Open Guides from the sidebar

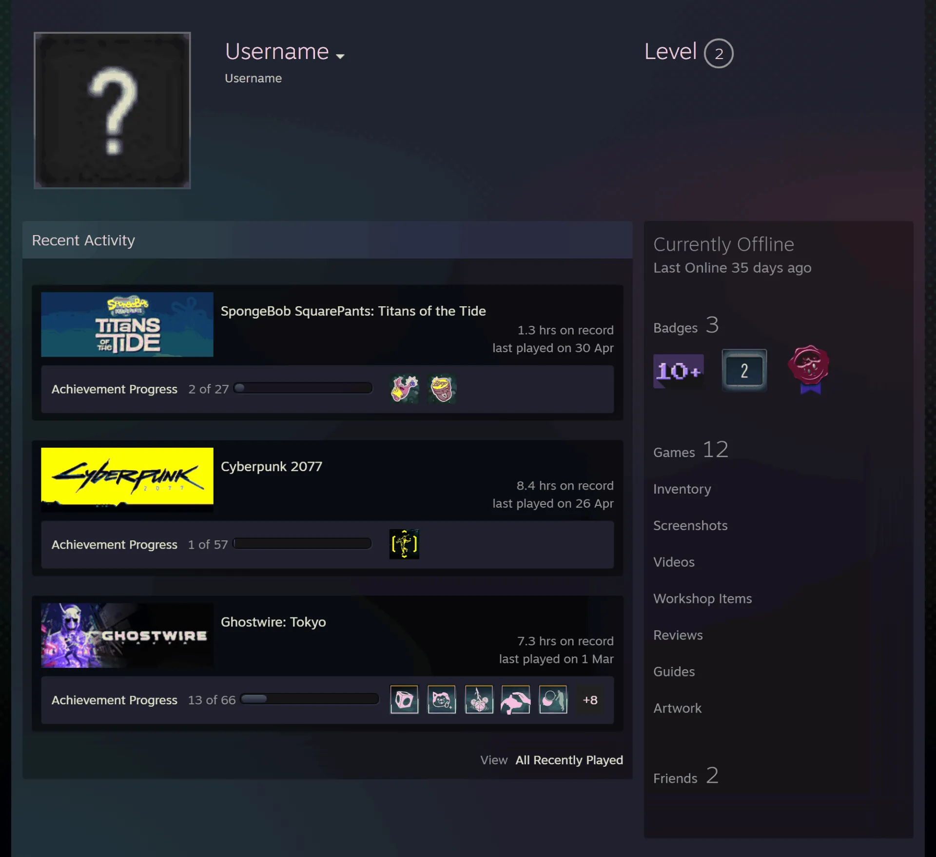[674, 672]
